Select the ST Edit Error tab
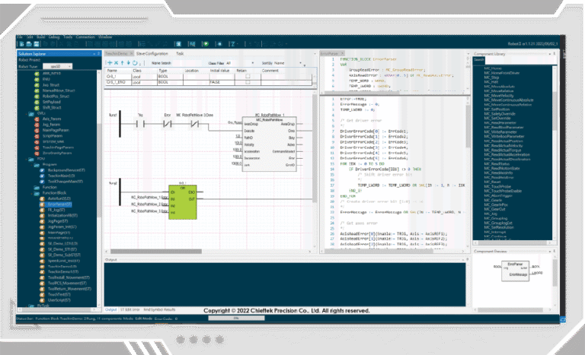585x355 pixels. tap(129, 309)
